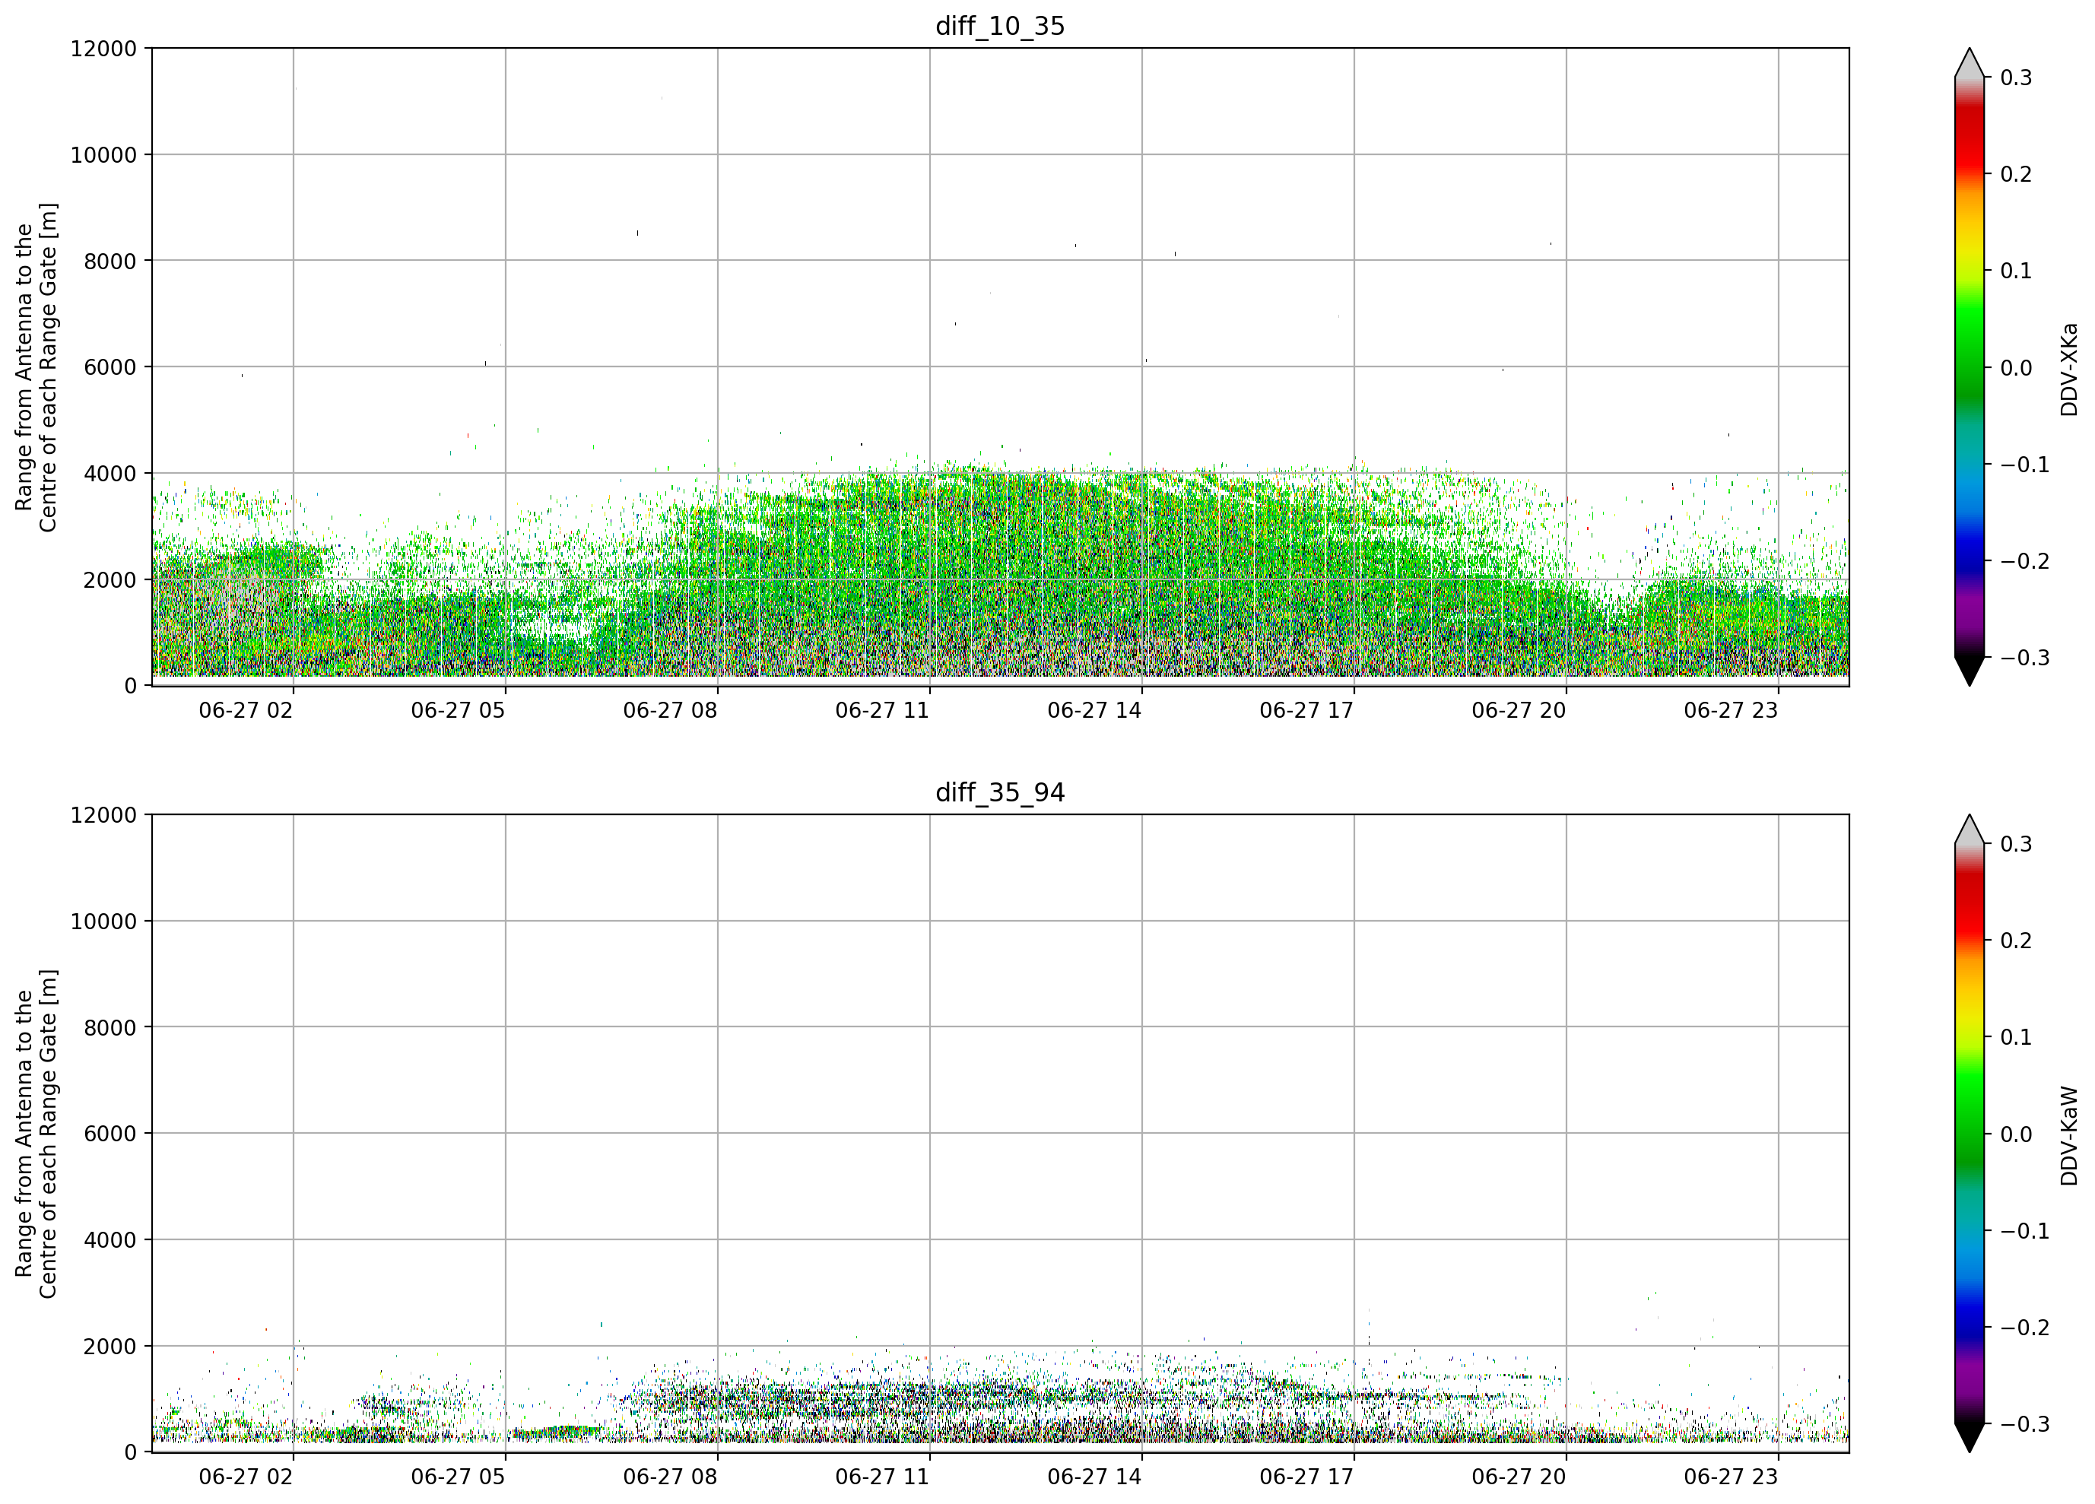
Task: Click the −0.3 tick on DDV-XKa colorbar
Action: point(2025,658)
